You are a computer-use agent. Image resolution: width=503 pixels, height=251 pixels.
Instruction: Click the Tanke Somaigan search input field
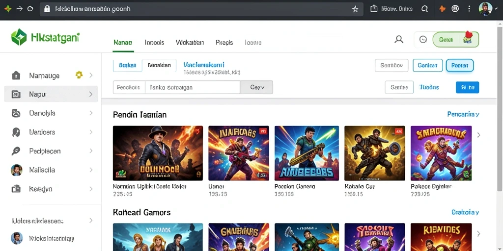[193, 87]
